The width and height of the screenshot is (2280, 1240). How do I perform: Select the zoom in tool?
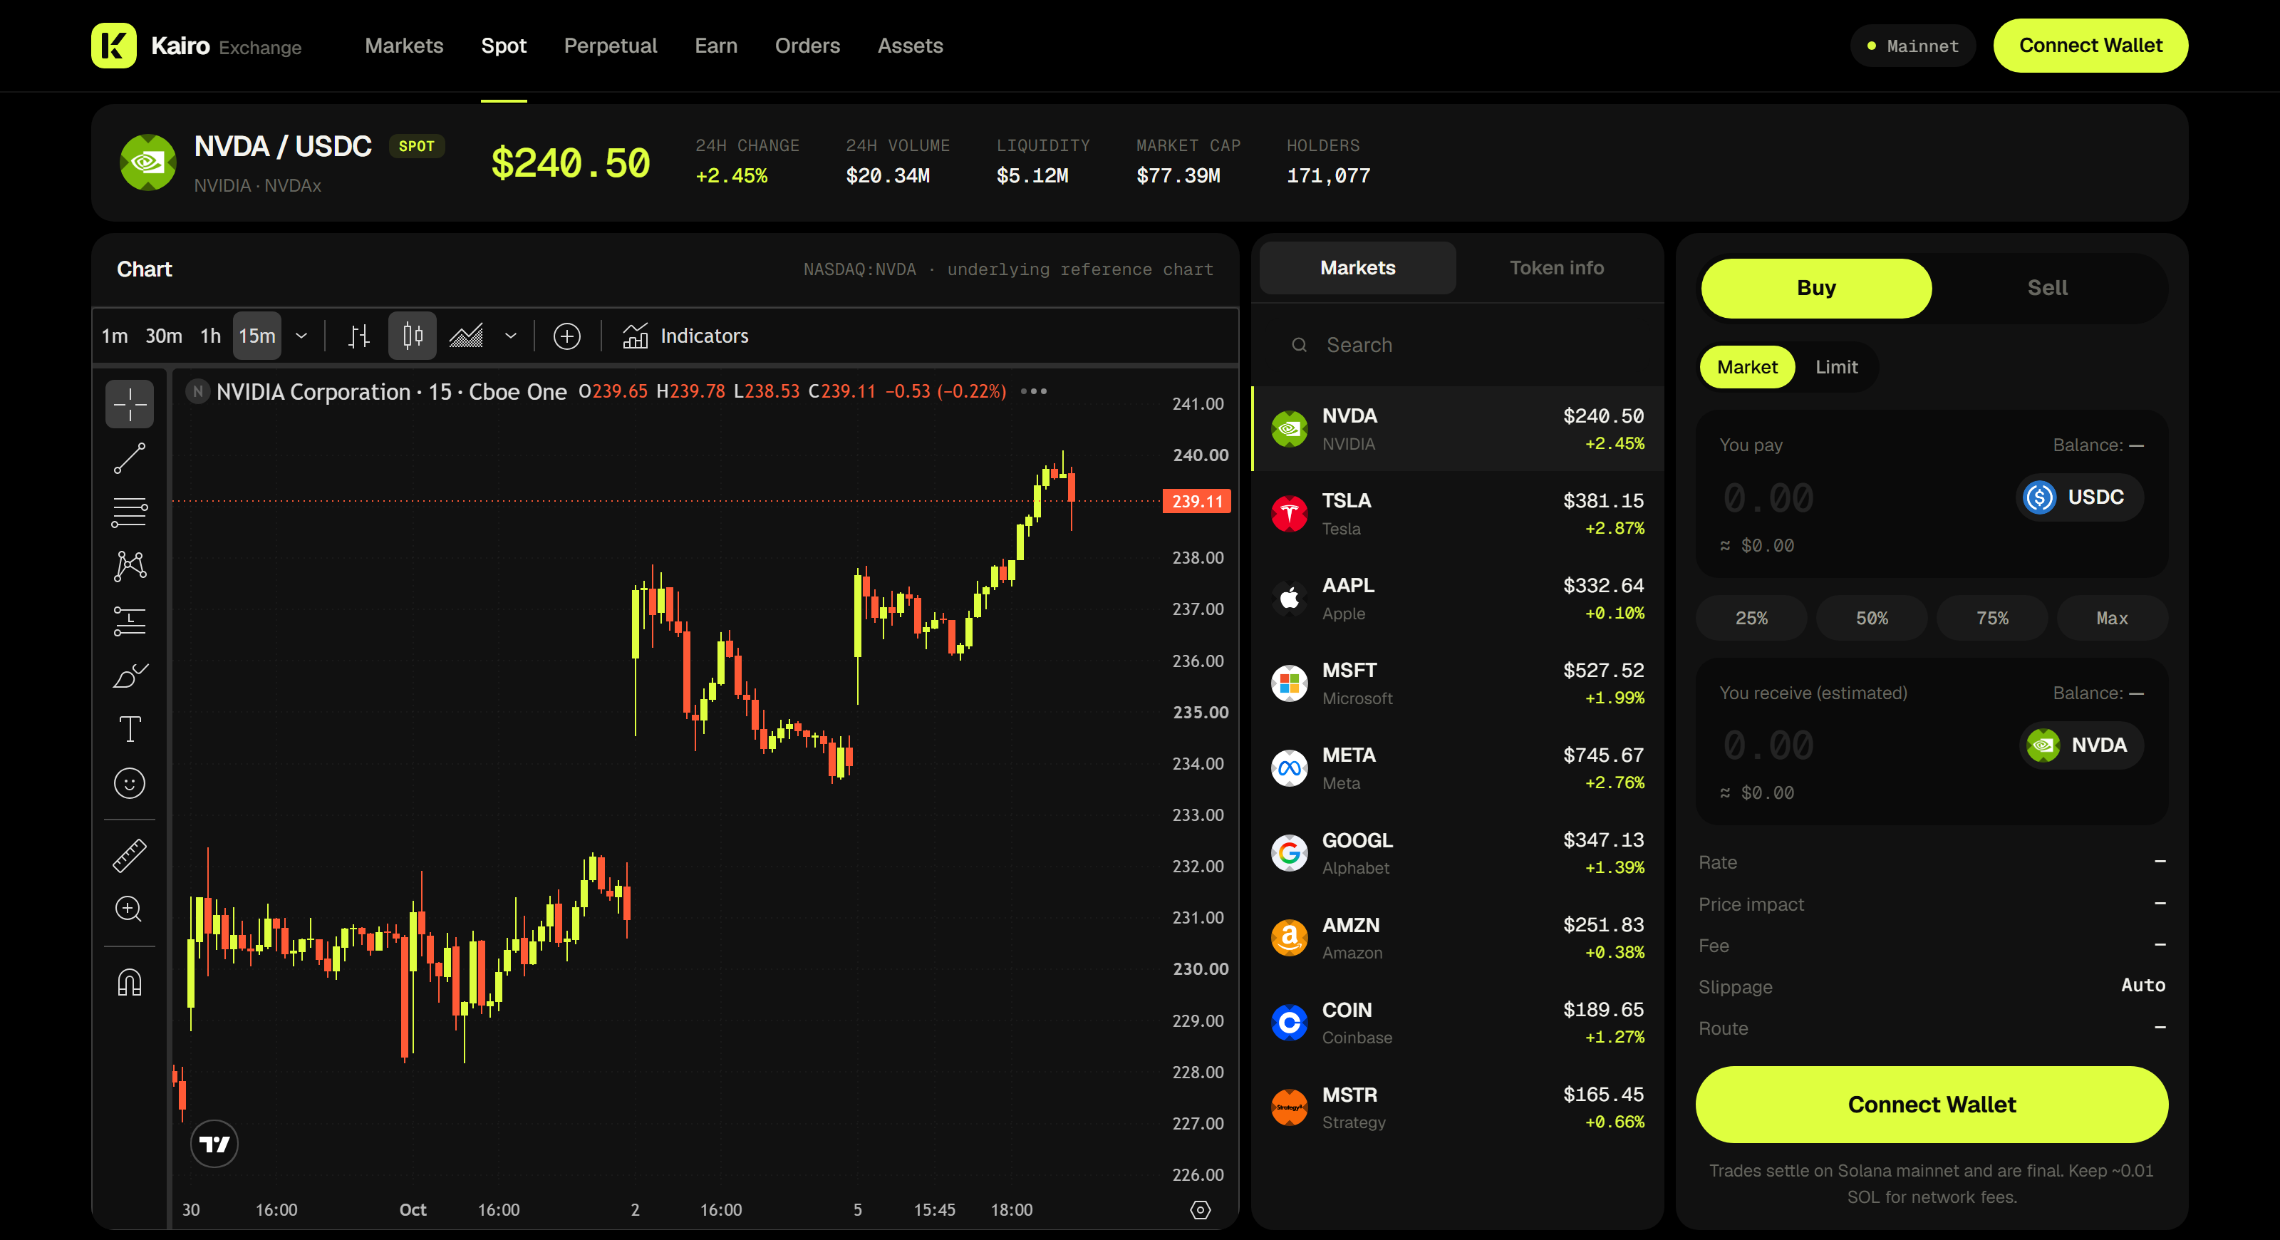point(129,910)
